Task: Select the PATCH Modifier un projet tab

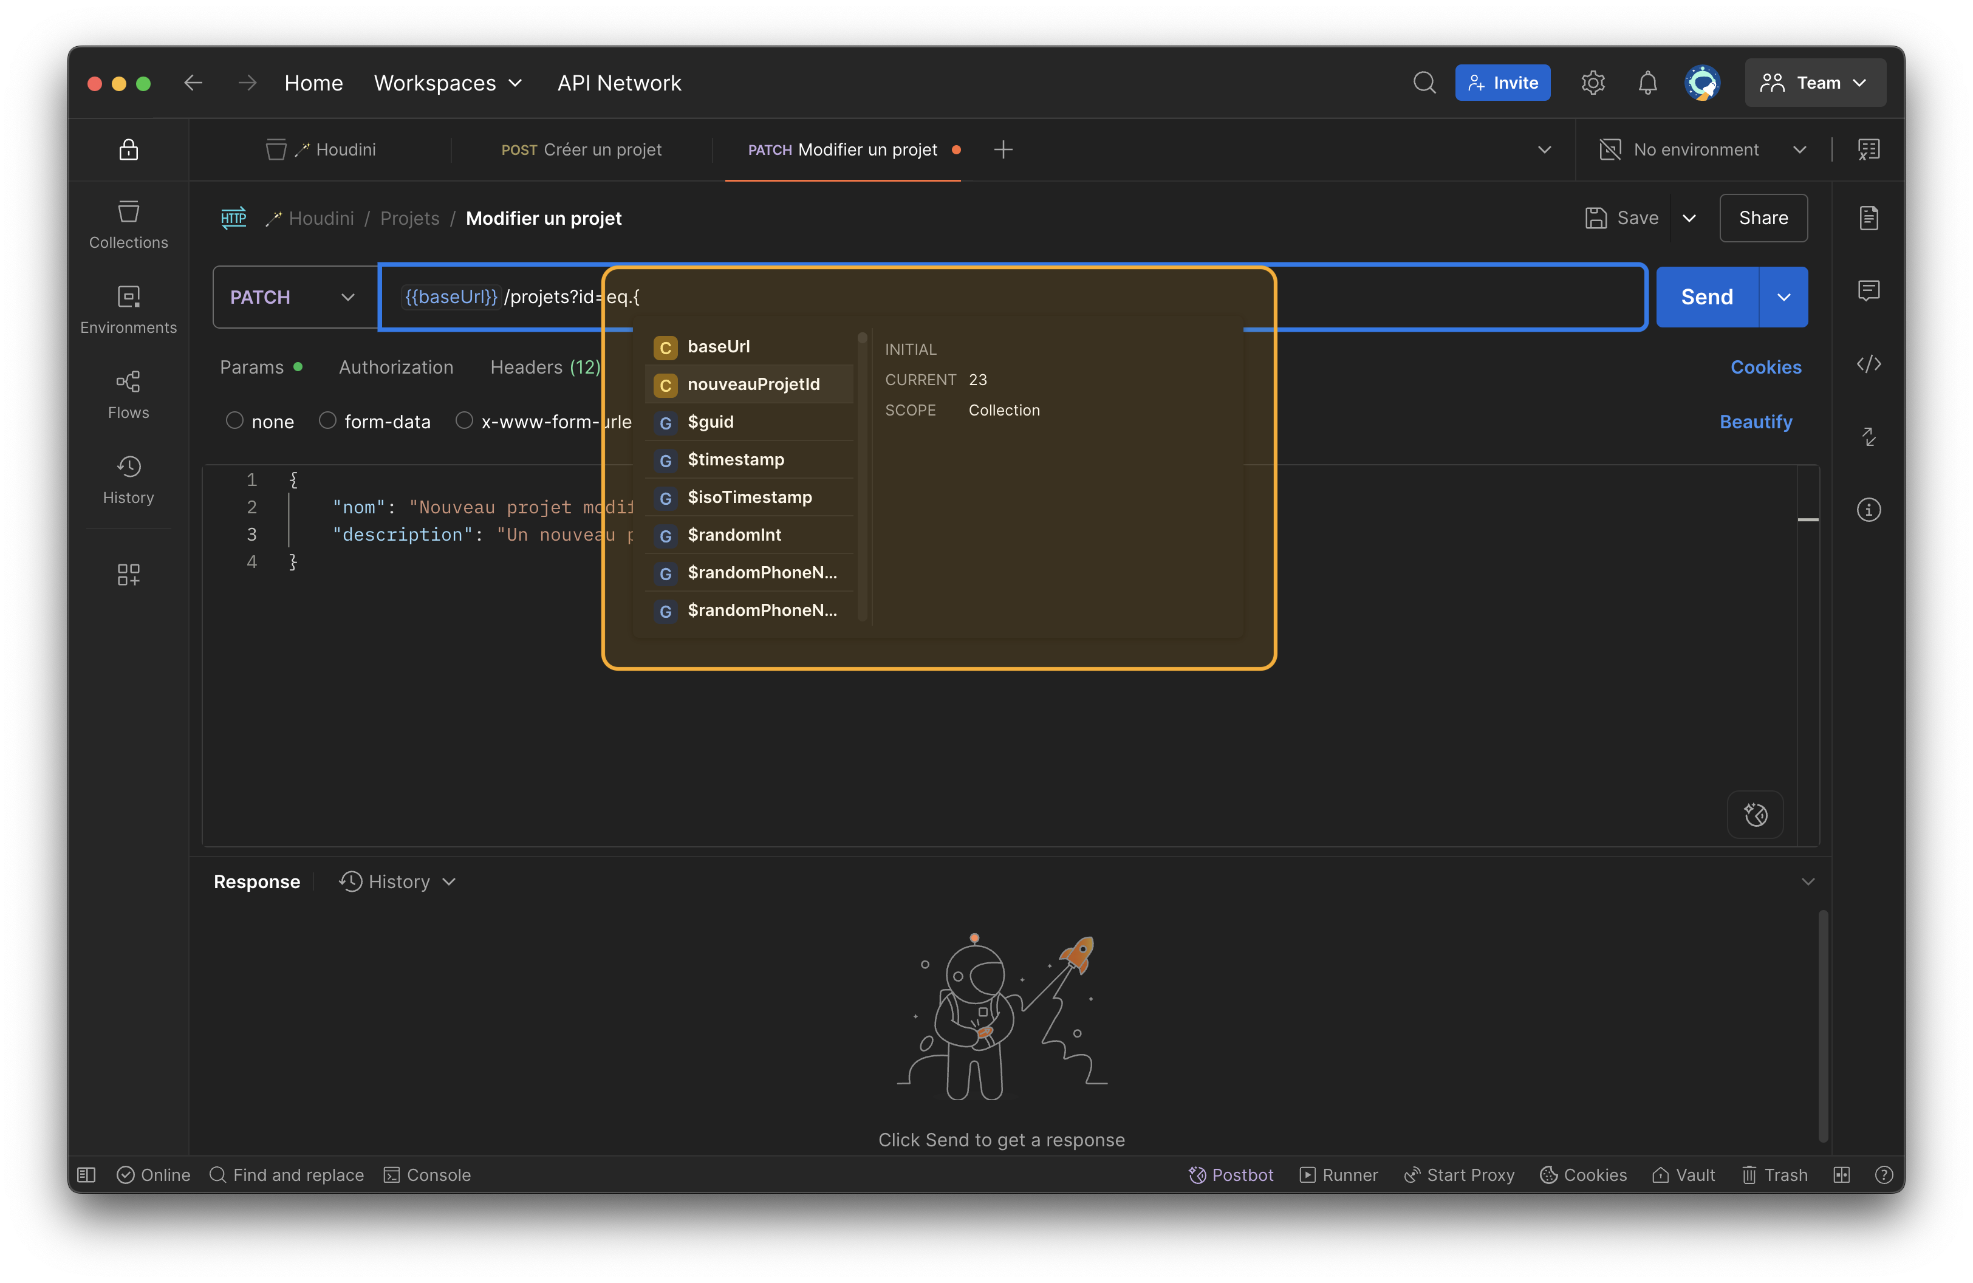Action: point(843,149)
